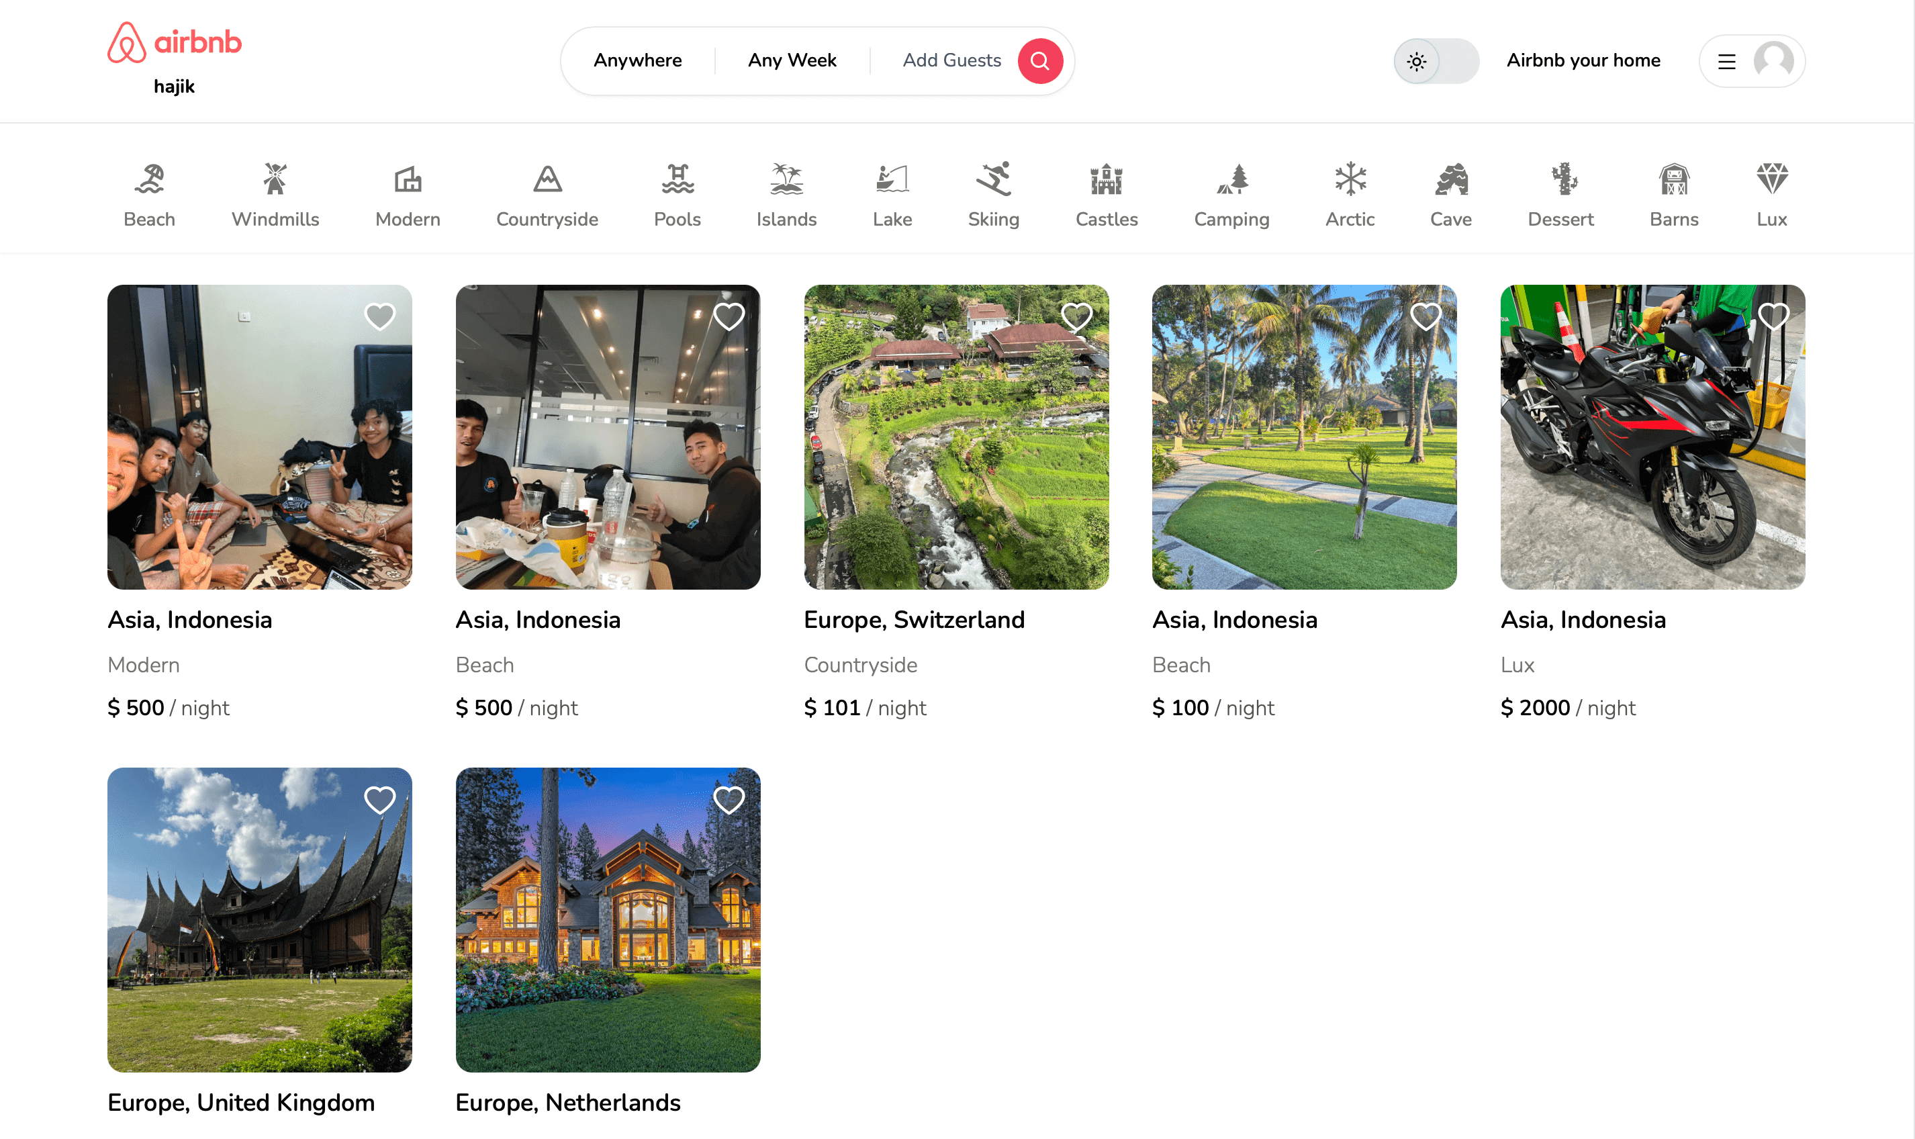Click the Europe, United Kingdom title
The image size is (1915, 1139).
[x=241, y=1102]
